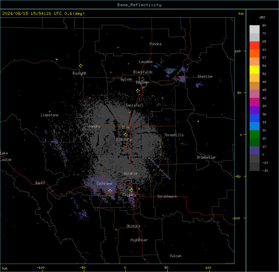Click the Calgary city label

click(129, 195)
